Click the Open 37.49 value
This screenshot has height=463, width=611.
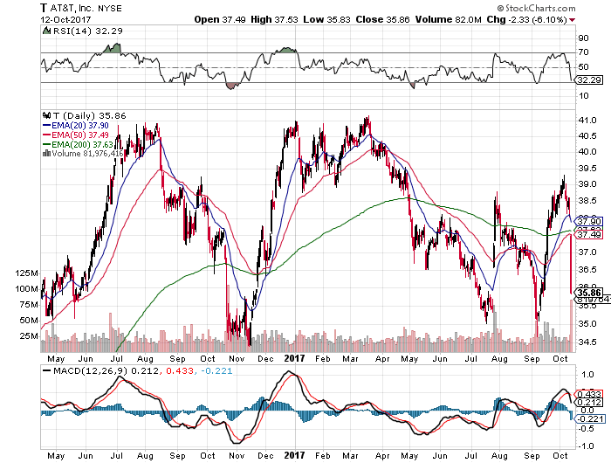click(220, 19)
